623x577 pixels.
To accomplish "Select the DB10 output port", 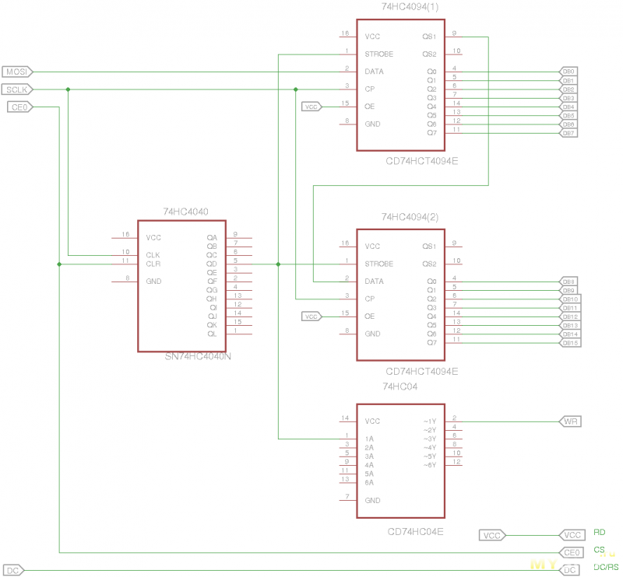I will (570, 299).
